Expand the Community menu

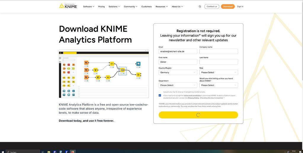tap(131, 6)
